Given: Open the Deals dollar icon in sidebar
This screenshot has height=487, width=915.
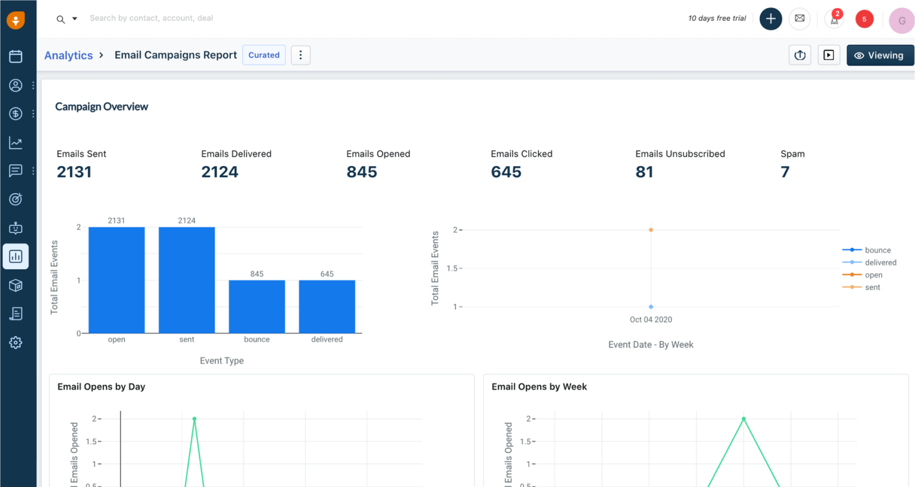Looking at the screenshot, I should (16, 113).
